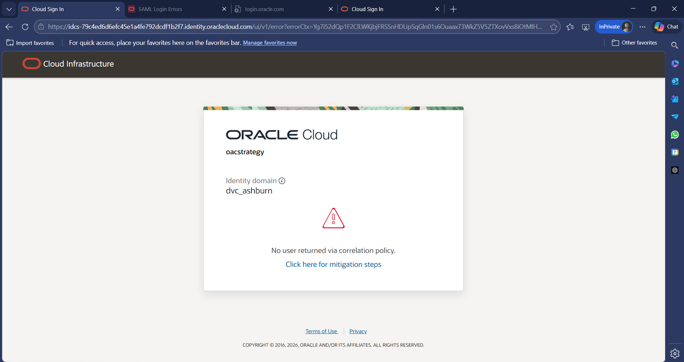This screenshot has width=684, height=362.
Task: Click the copyright notice text
Action: coord(333,345)
